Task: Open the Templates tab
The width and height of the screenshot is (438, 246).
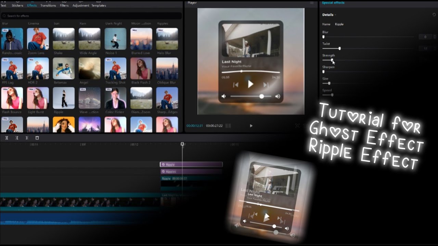Action: click(99, 5)
